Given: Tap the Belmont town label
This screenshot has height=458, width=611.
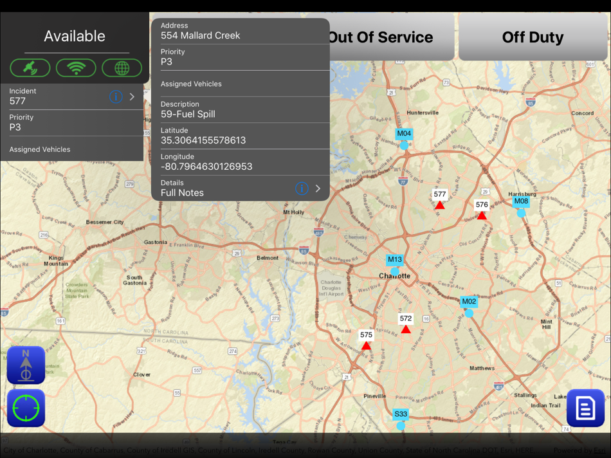Looking at the screenshot, I should click(x=268, y=258).
